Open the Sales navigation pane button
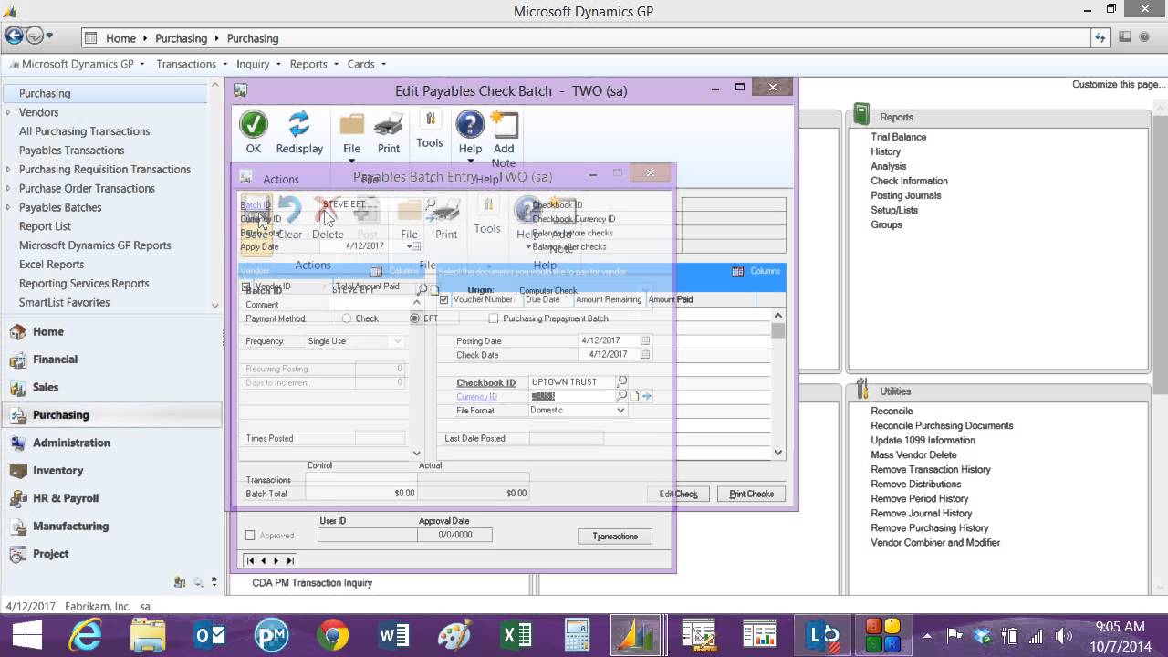This screenshot has height=657, width=1168. pyautogui.click(x=111, y=387)
